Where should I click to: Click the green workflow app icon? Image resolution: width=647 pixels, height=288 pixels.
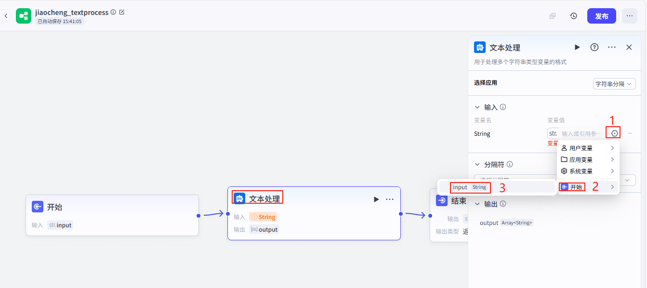click(24, 16)
